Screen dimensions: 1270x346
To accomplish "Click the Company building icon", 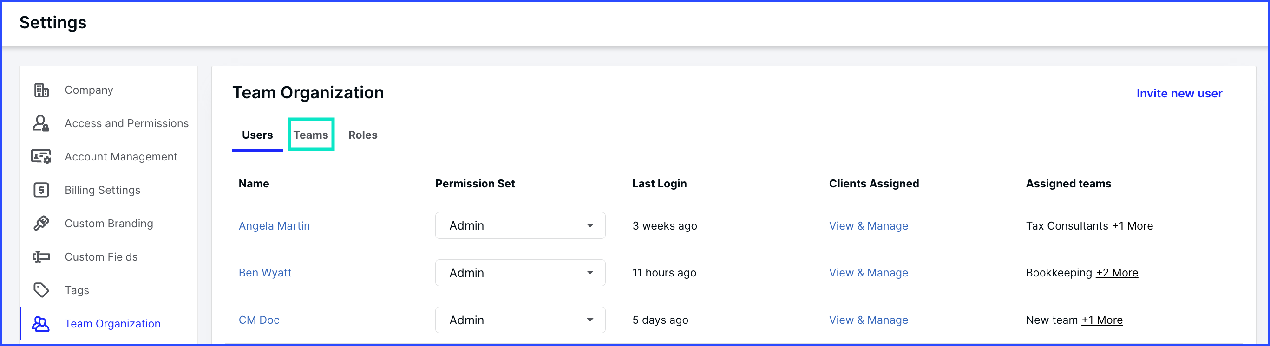I will (x=41, y=90).
